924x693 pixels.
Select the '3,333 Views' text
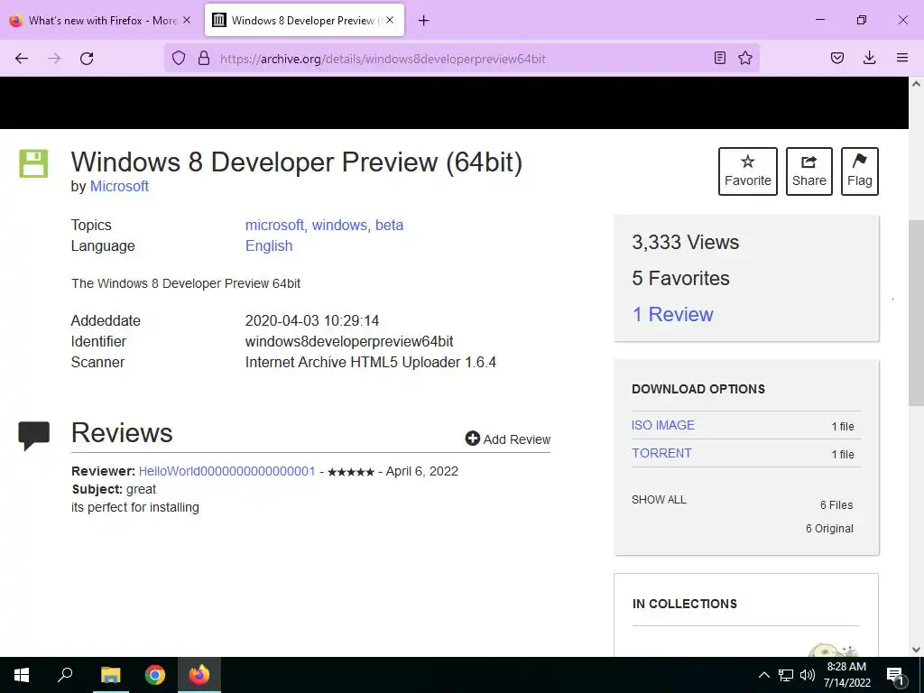(686, 242)
